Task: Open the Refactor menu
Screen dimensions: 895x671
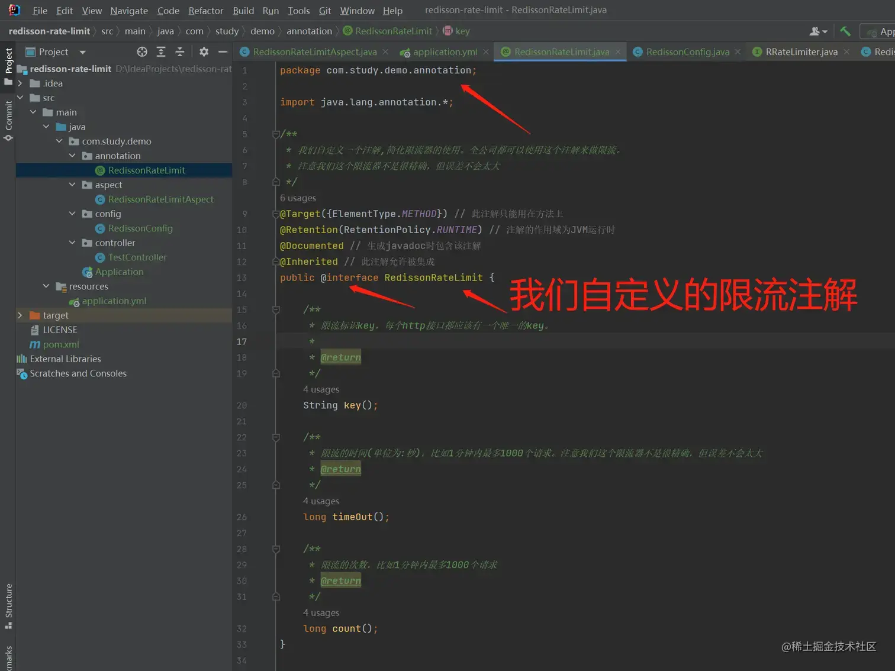Action: [206, 11]
